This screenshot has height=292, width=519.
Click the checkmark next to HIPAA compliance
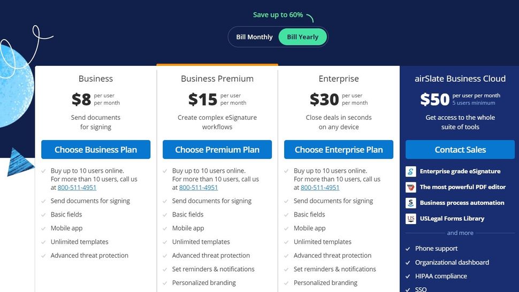click(x=408, y=276)
